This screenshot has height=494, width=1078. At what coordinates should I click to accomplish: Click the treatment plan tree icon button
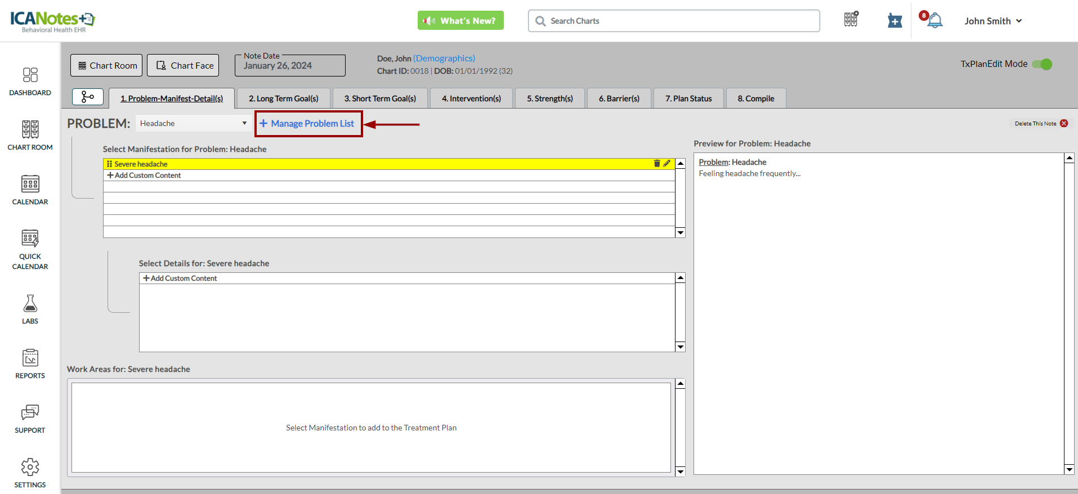click(88, 97)
